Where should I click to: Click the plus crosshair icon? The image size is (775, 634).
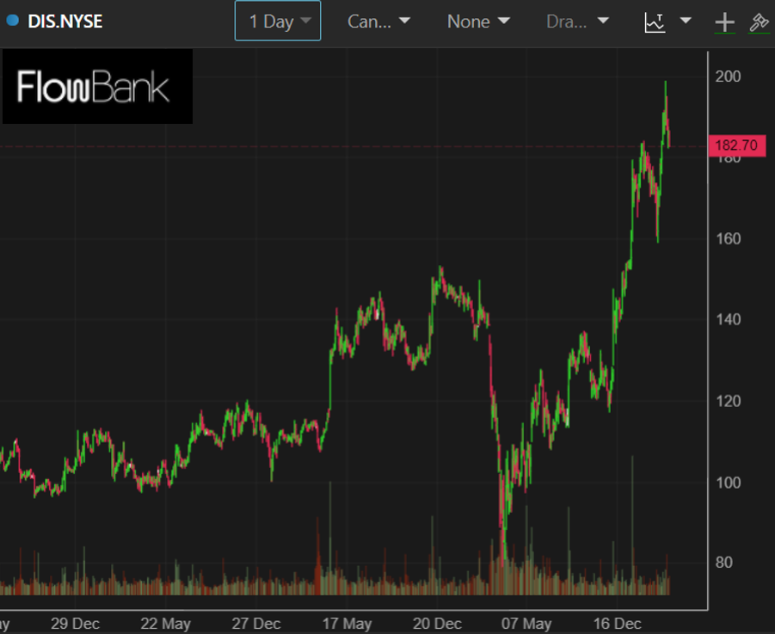(724, 22)
